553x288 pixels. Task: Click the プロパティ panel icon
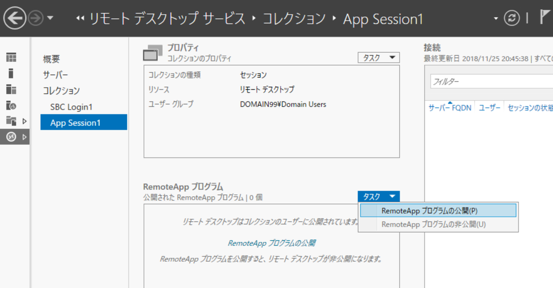click(153, 53)
